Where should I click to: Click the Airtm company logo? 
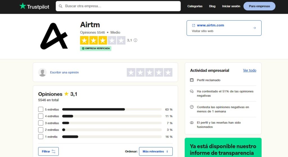tap(54, 36)
